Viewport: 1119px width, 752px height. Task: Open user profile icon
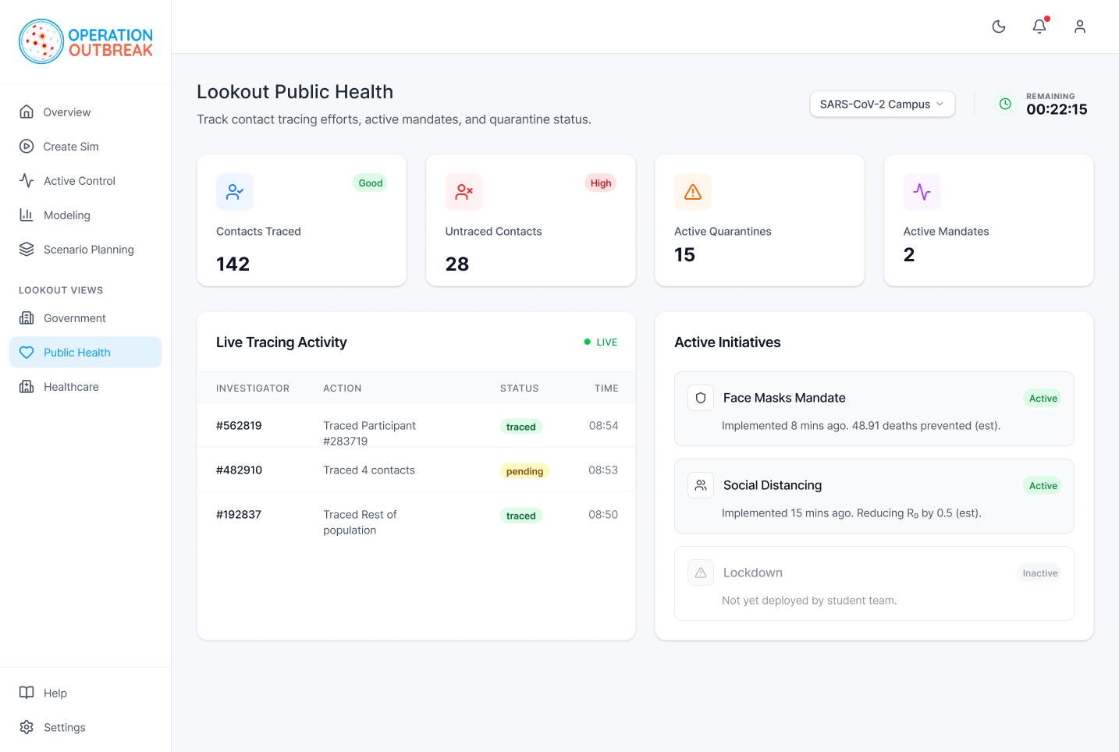(x=1080, y=27)
